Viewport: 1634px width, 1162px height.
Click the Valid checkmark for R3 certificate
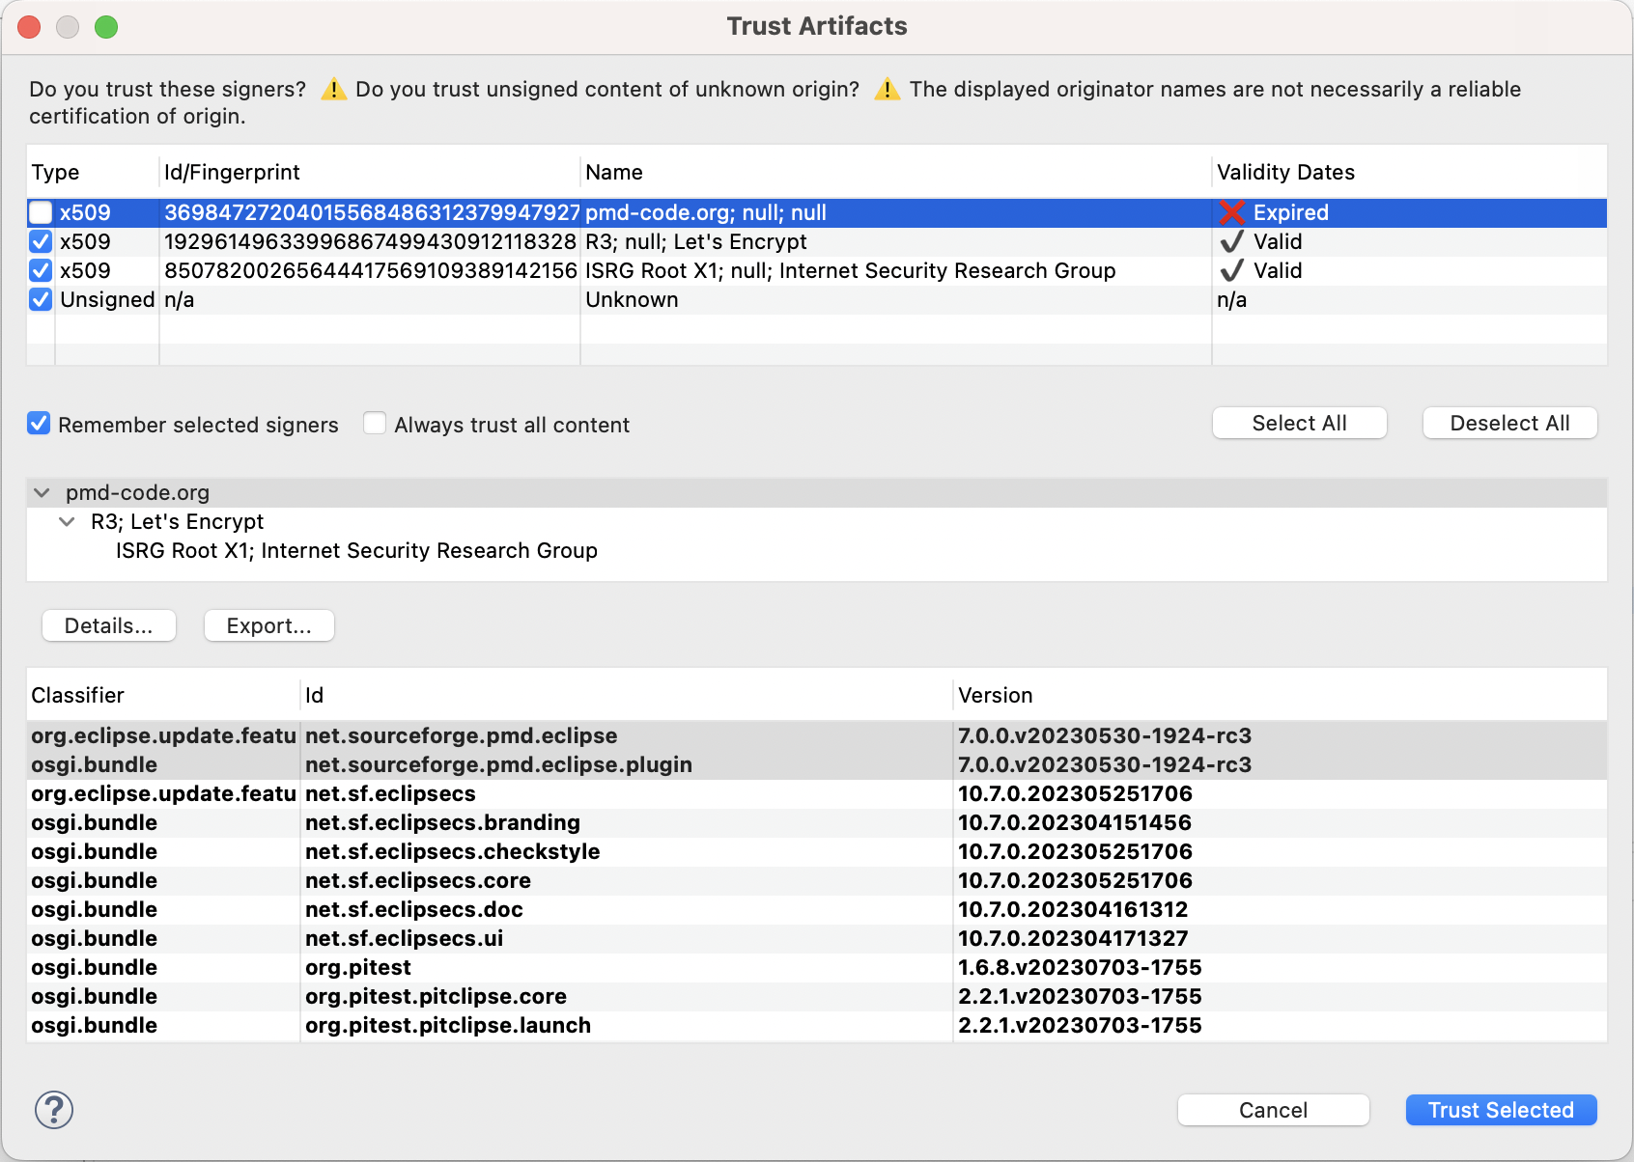pyautogui.click(x=1231, y=241)
